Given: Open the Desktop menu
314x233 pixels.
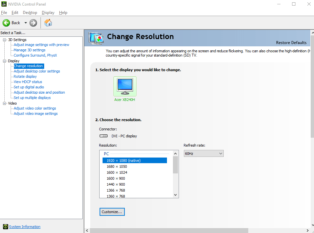Looking at the screenshot, I should [30, 12].
